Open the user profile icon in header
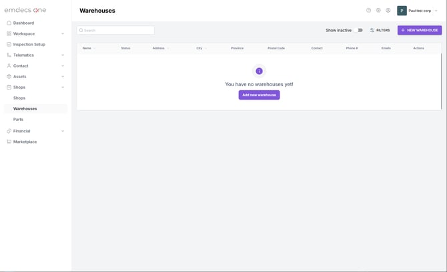Image resolution: width=447 pixels, height=272 pixels. tap(388, 10)
